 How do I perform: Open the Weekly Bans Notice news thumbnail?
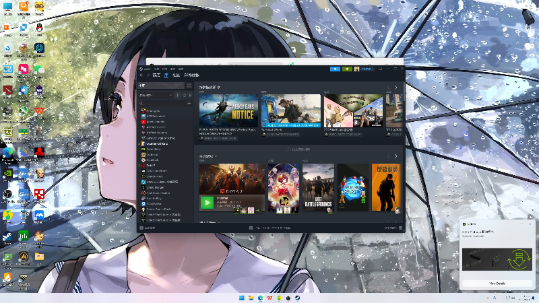(228, 110)
